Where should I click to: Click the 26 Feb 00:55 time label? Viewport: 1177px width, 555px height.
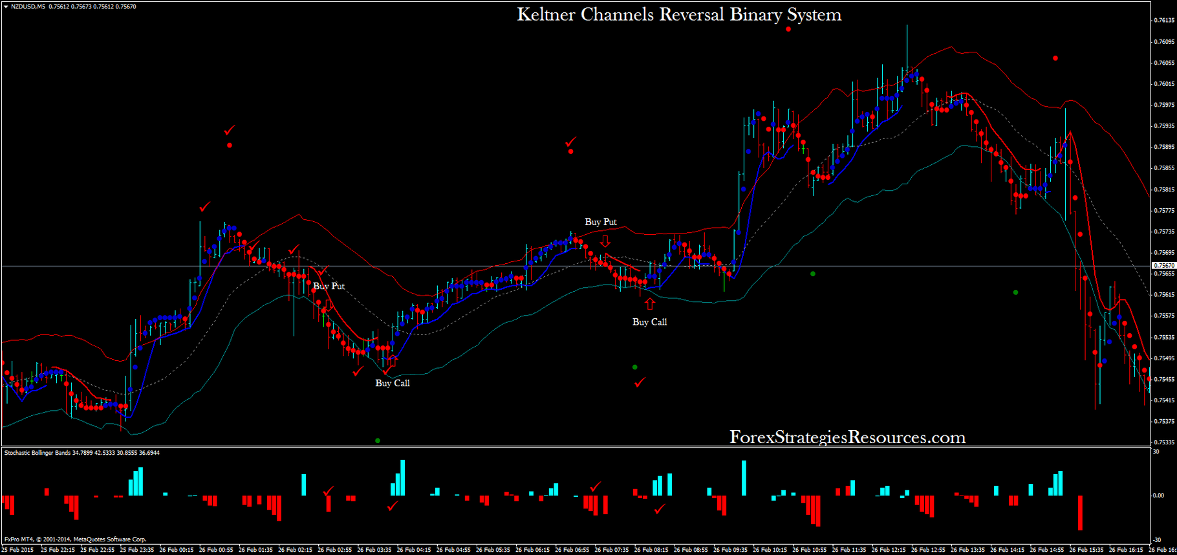pos(216,550)
